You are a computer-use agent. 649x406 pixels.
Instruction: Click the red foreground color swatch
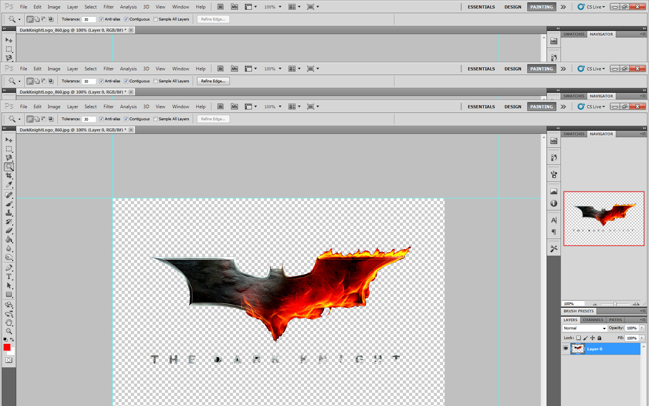[7, 347]
